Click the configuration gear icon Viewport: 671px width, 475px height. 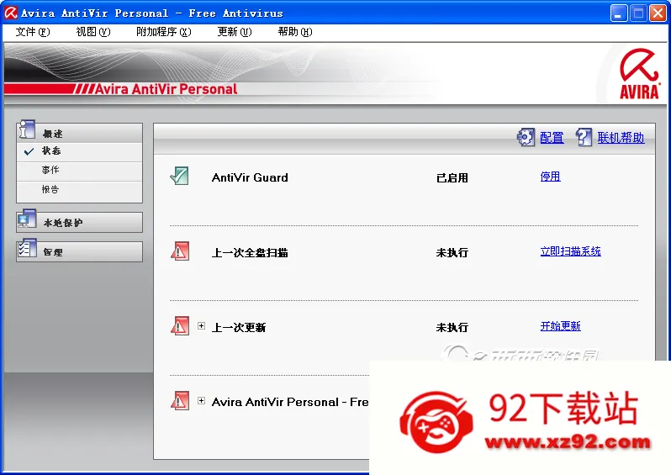point(526,137)
